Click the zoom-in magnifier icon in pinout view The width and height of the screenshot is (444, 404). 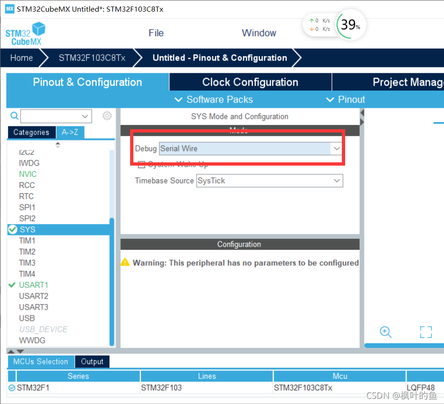(385, 332)
